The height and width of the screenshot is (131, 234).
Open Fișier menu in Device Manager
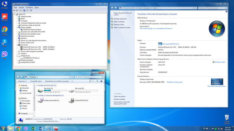pyautogui.click(x=16, y=8)
